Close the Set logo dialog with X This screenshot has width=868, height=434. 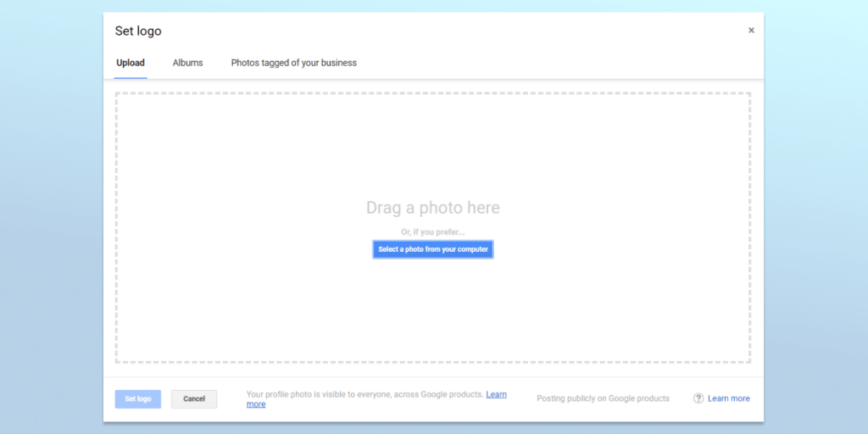pos(751,31)
